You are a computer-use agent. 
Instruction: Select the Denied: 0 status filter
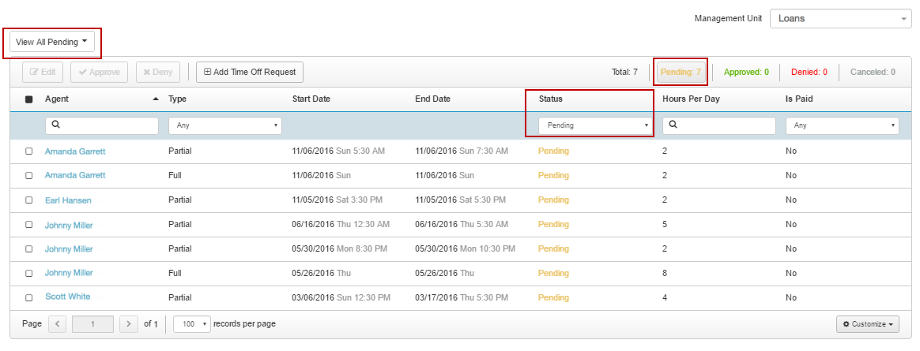click(809, 72)
